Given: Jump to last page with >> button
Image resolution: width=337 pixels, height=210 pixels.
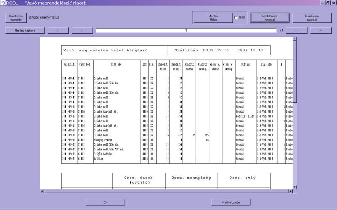Looking at the screenshot, I should pyautogui.click(x=321, y=30).
